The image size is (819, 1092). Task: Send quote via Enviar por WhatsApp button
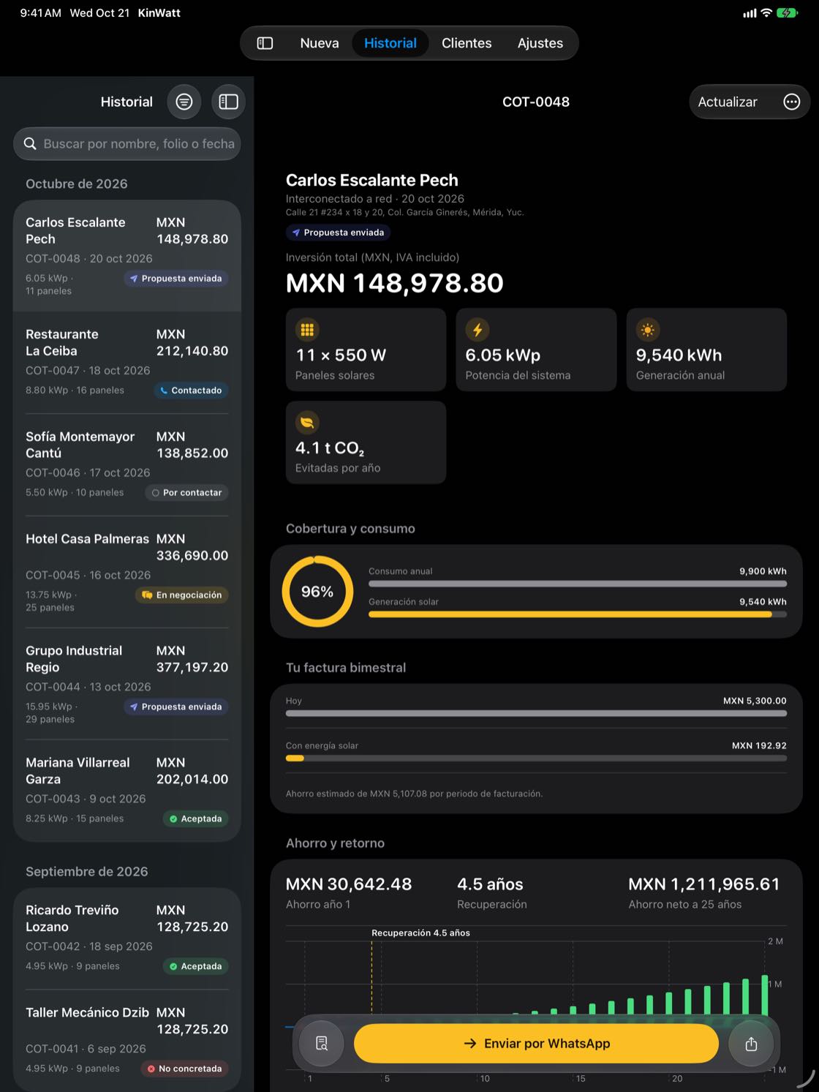(x=536, y=1044)
